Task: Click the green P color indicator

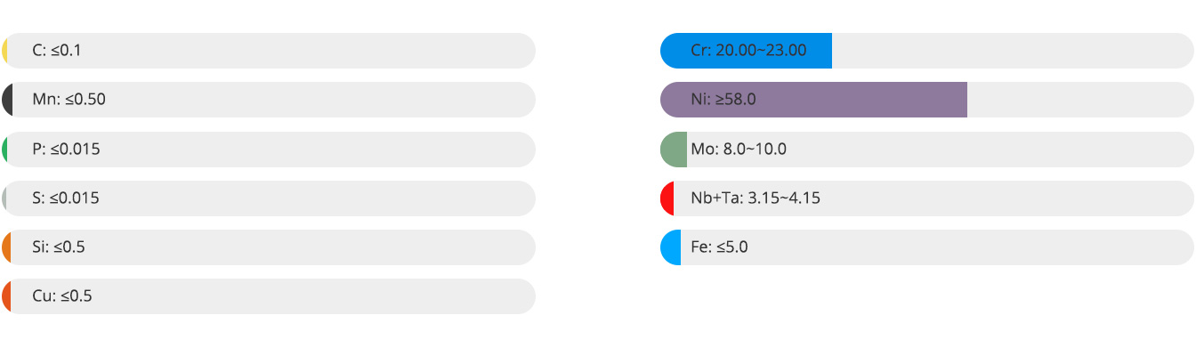Action: 5,150
